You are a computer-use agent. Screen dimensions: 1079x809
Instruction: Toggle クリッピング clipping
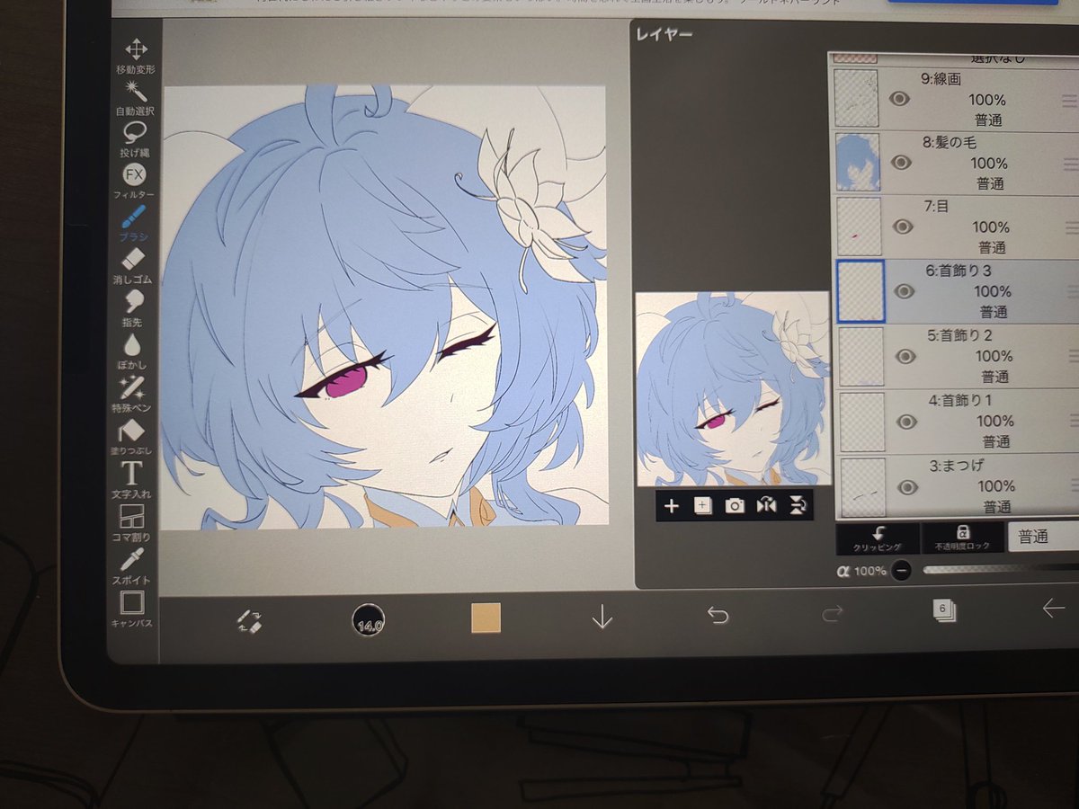click(x=878, y=538)
